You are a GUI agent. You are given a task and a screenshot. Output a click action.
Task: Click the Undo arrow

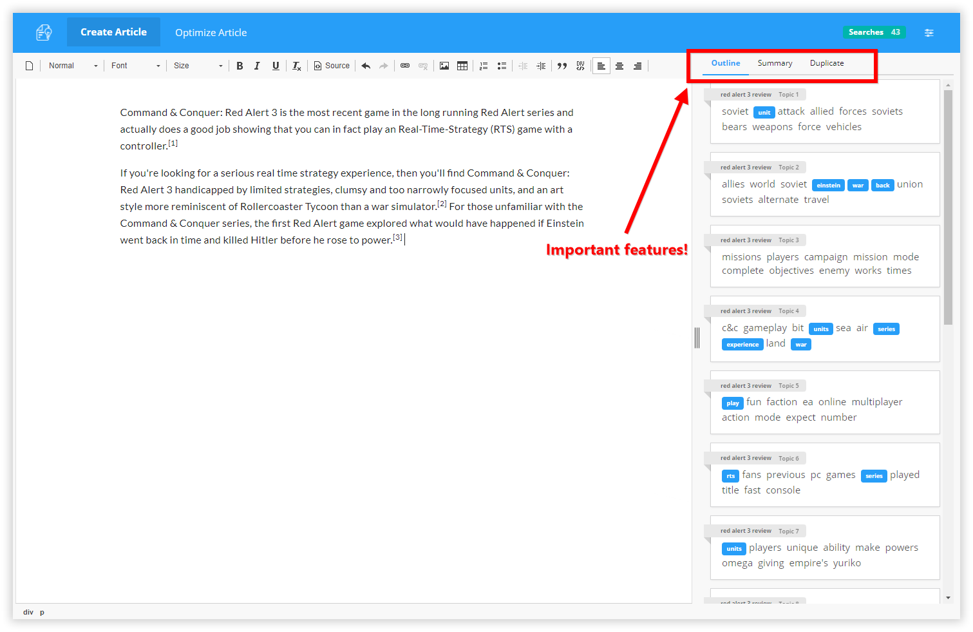[366, 66]
